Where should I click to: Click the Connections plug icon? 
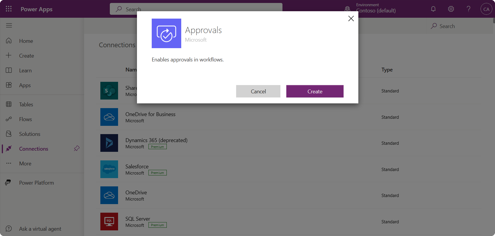pos(9,149)
